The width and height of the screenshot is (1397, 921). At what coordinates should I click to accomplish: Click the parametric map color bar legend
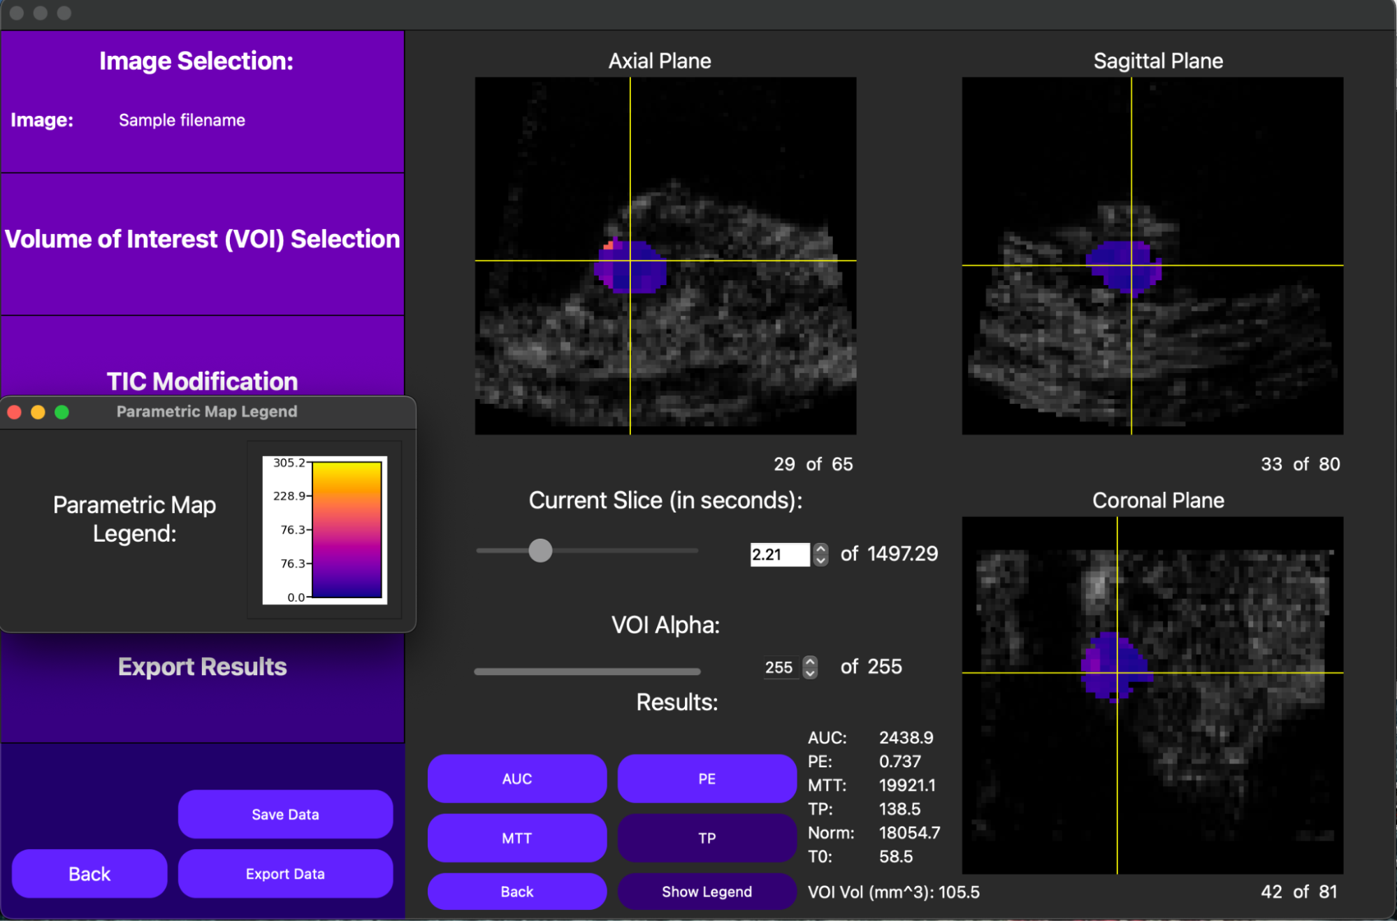click(x=347, y=530)
